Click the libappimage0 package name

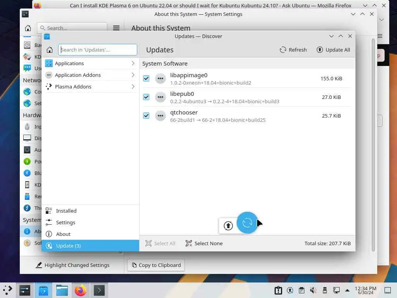(x=189, y=76)
